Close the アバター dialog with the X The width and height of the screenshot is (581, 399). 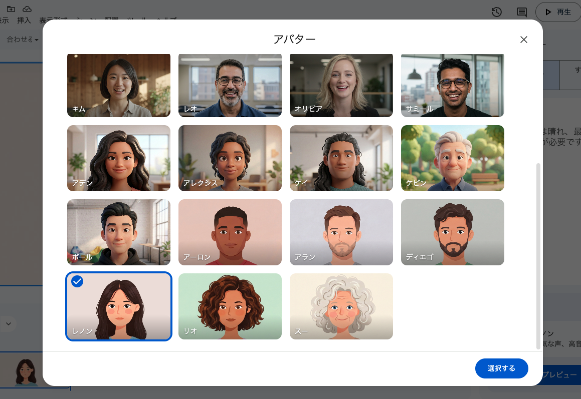pyautogui.click(x=524, y=39)
